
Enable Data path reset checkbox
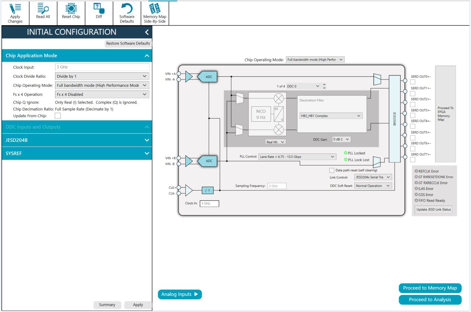pos(332,170)
